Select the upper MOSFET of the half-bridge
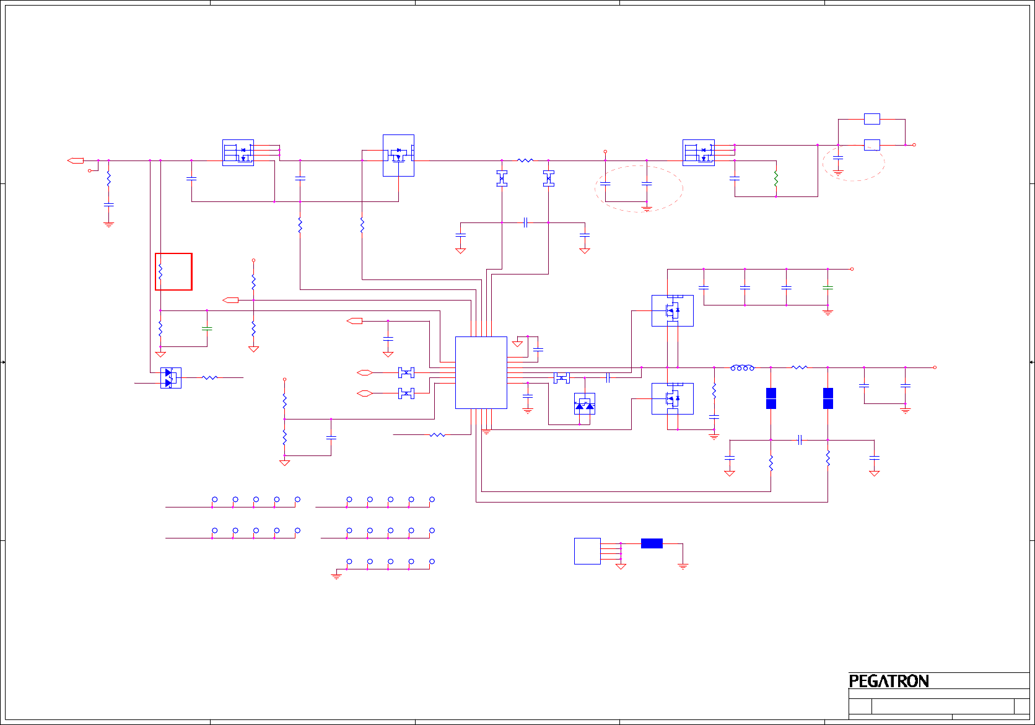Image resolution: width=1035 pixels, height=725 pixels. click(673, 310)
